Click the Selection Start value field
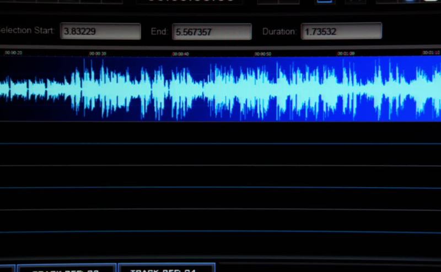 coord(100,31)
